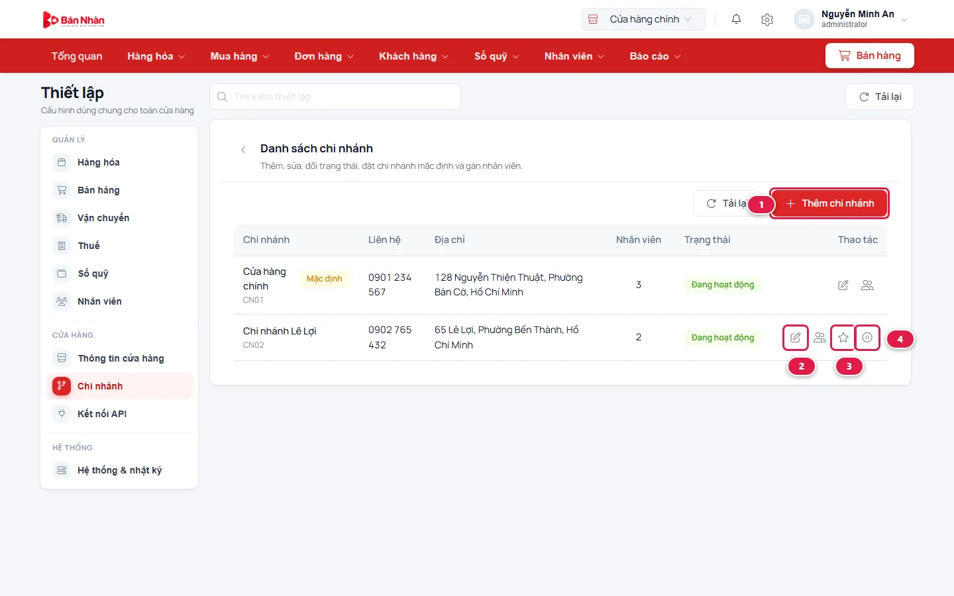The height and width of the screenshot is (596, 954).
Task: Edit the Cửa hàng chính branch
Action: pos(843,285)
